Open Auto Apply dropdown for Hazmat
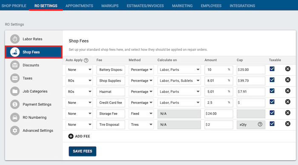 pos(79,92)
